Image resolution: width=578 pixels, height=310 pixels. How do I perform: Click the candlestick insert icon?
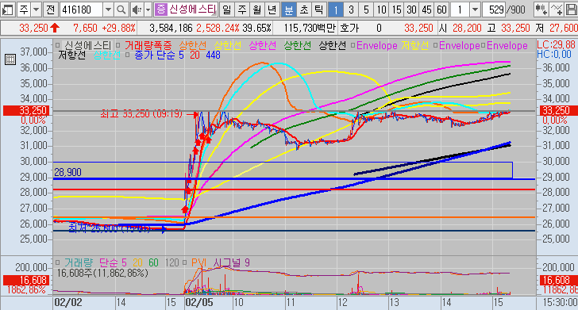541,10
